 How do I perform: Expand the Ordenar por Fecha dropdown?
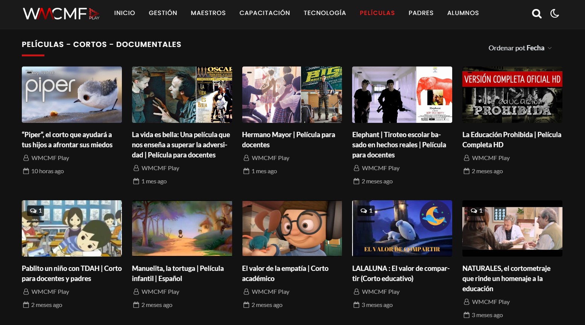(520, 48)
